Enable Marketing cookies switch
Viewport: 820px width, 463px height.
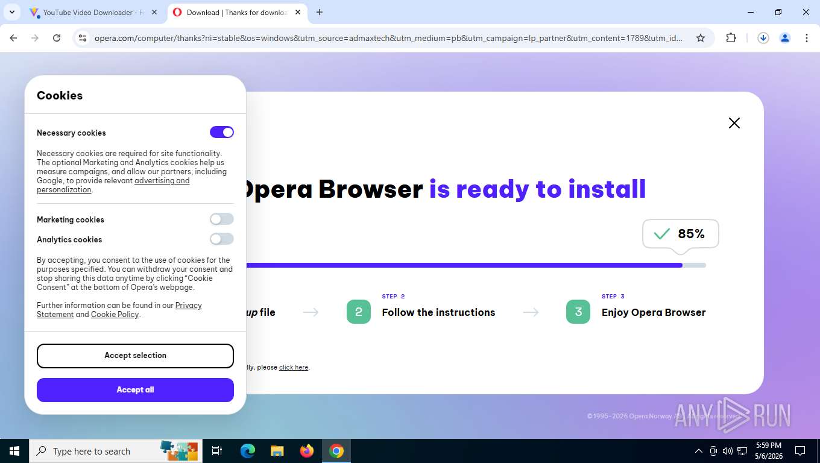[x=222, y=219]
